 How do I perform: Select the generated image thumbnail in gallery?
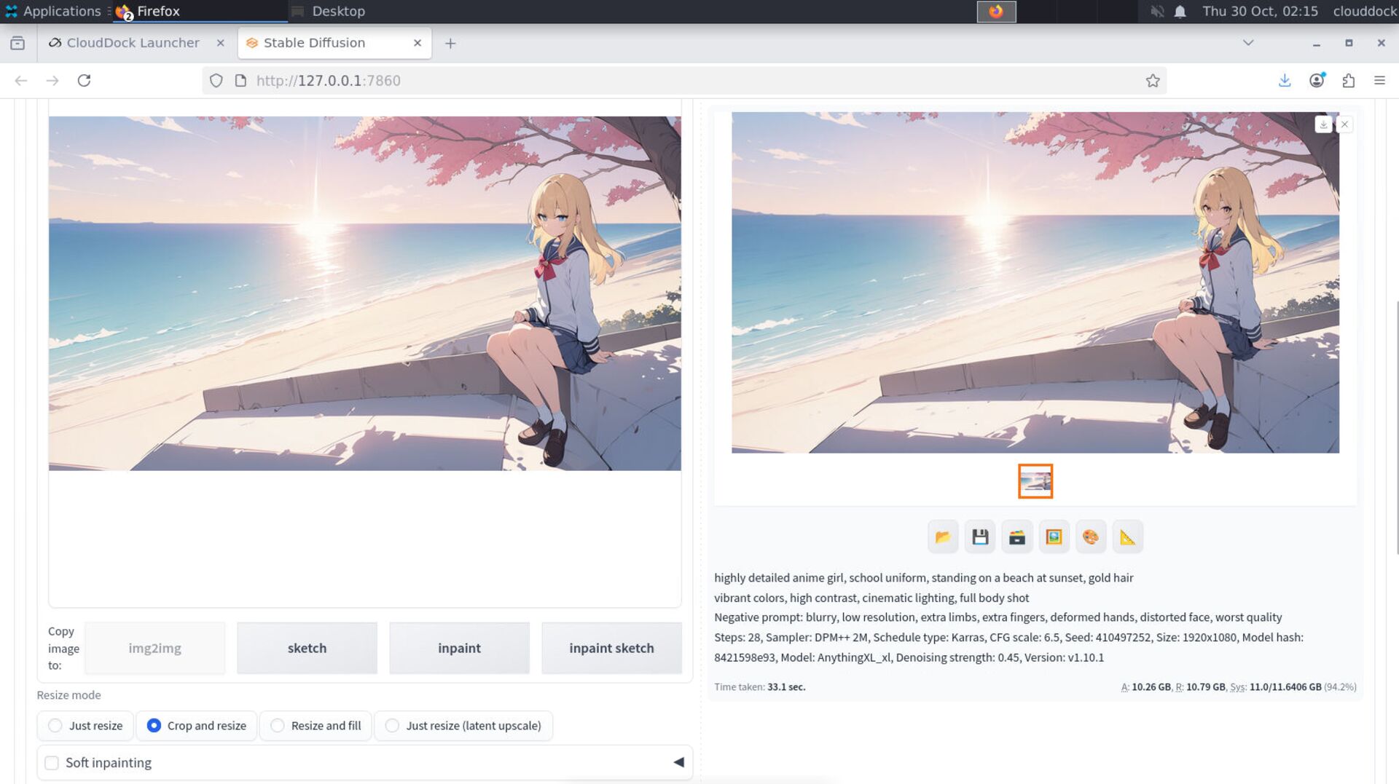coord(1035,481)
